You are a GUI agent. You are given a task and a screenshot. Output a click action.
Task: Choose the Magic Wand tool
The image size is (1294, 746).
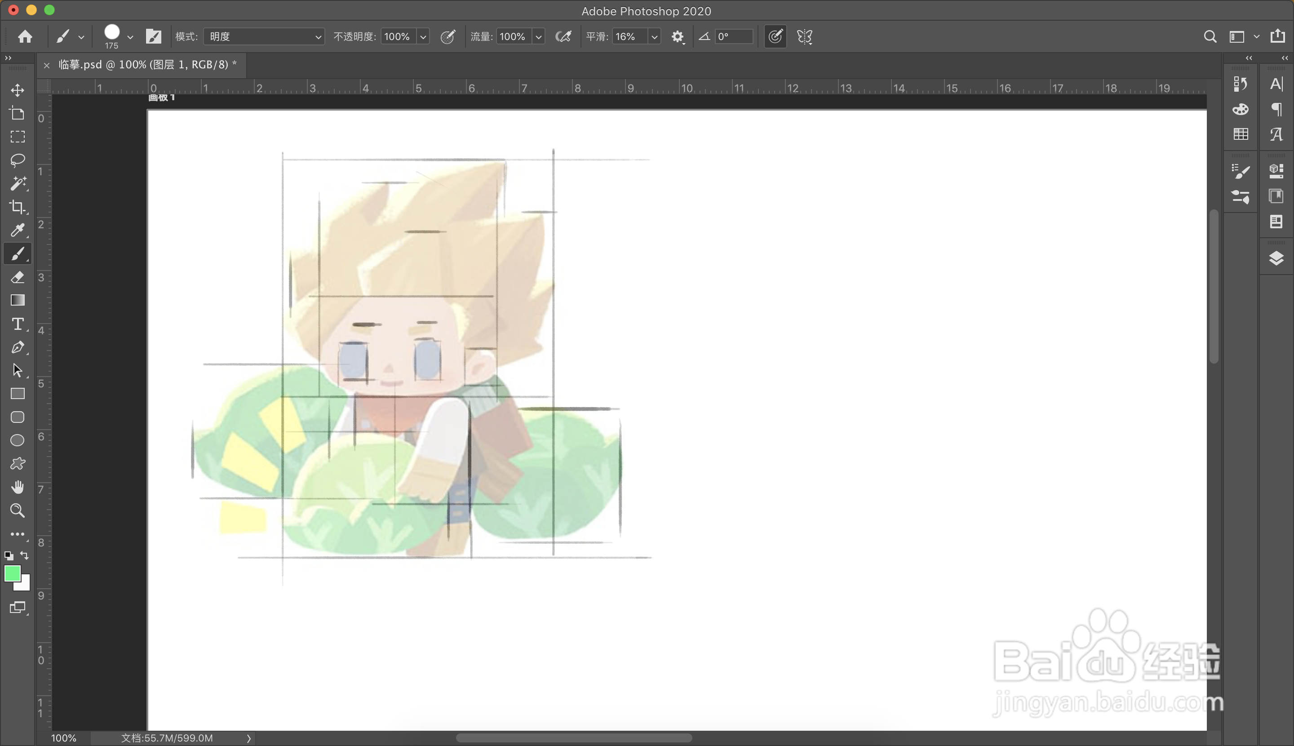click(18, 183)
